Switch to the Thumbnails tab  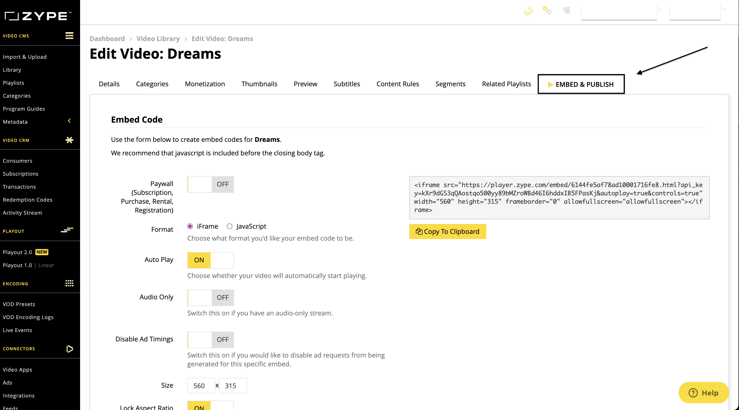click(x=259, y=84)
